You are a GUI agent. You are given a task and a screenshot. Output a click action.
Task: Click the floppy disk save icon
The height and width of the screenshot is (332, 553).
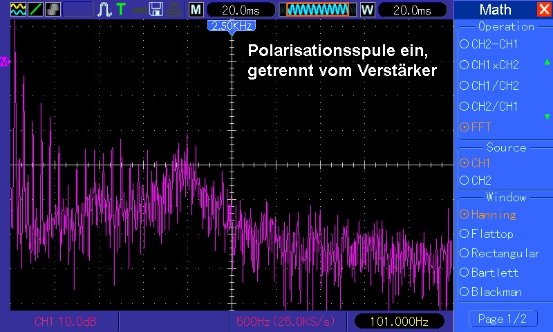click(x=156, y=10)
